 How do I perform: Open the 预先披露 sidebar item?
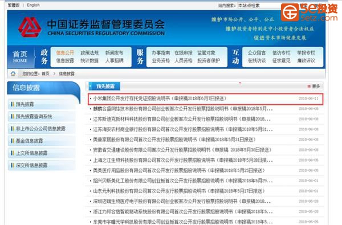click(x=42, y=104)
